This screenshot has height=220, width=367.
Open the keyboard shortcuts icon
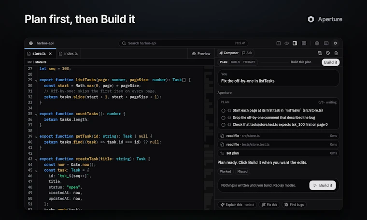(326, 43)
